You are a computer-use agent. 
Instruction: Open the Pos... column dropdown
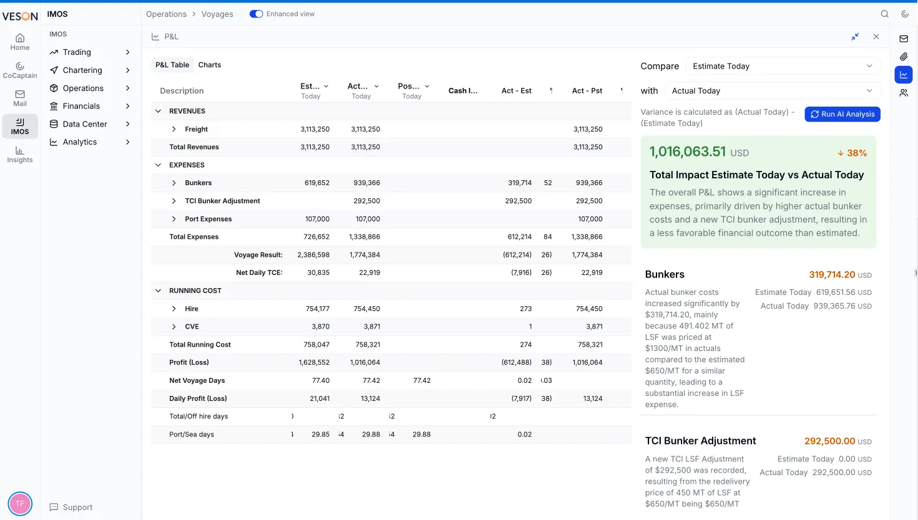pyautogui.click(x=427, y=87)
